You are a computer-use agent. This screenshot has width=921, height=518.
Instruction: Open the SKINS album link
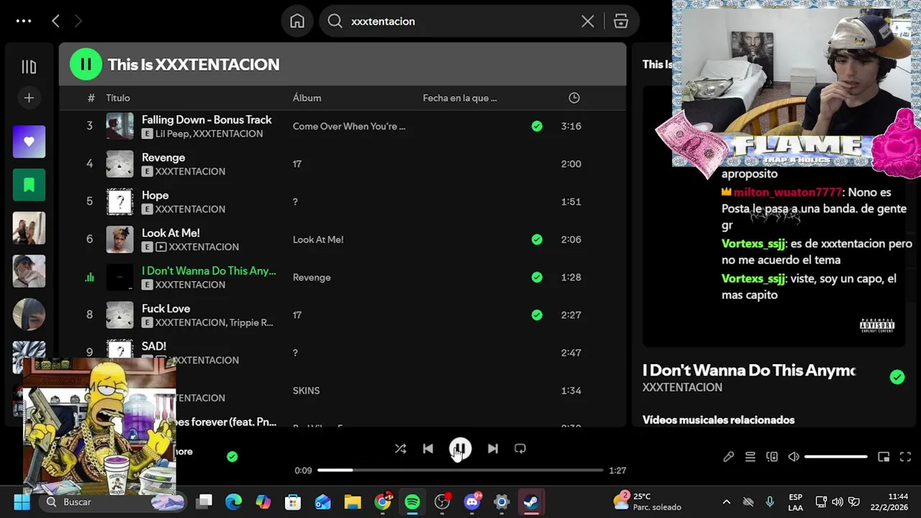coord(307,391)
